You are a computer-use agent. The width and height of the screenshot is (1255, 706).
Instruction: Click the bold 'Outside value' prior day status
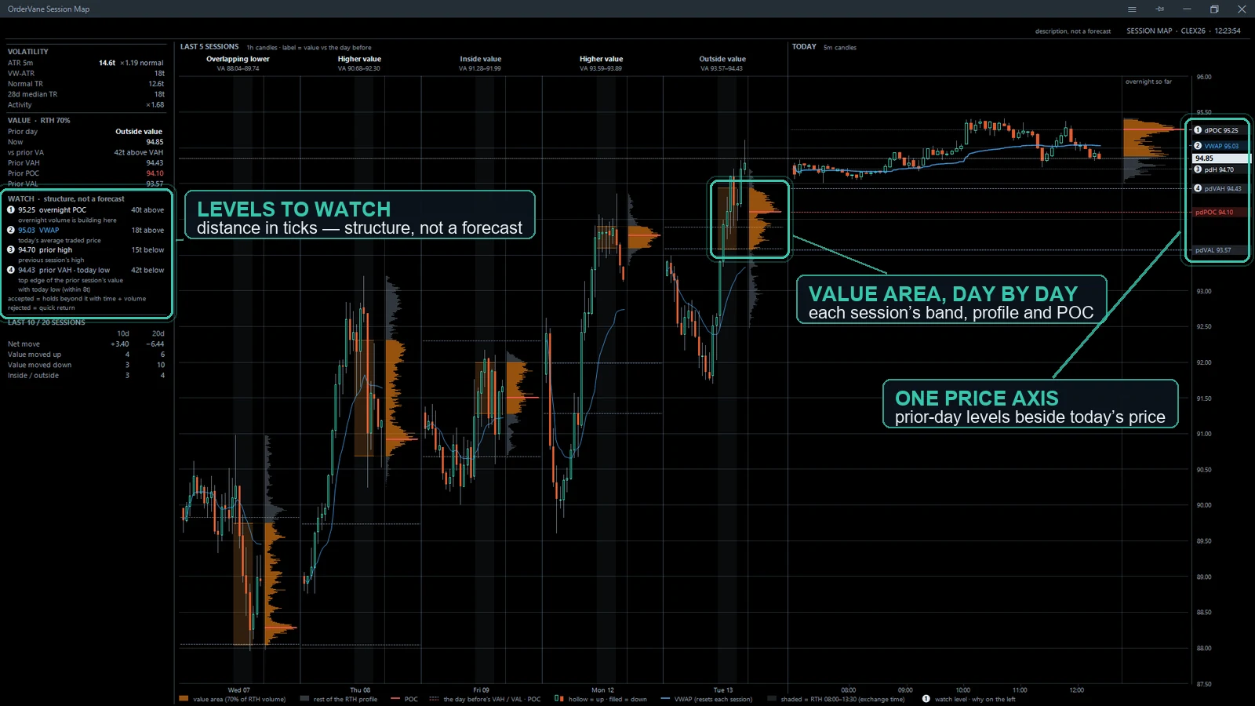click(139, 132)
